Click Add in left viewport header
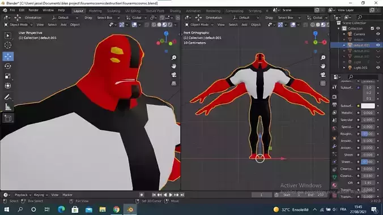 coord(63,25)
